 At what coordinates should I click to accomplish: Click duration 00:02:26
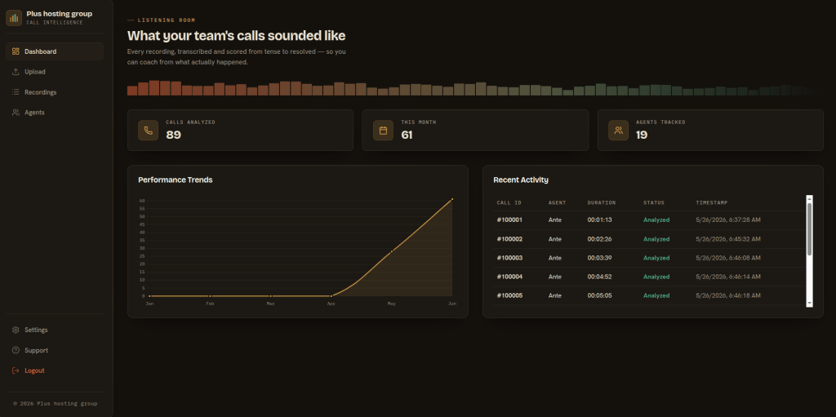599,239
